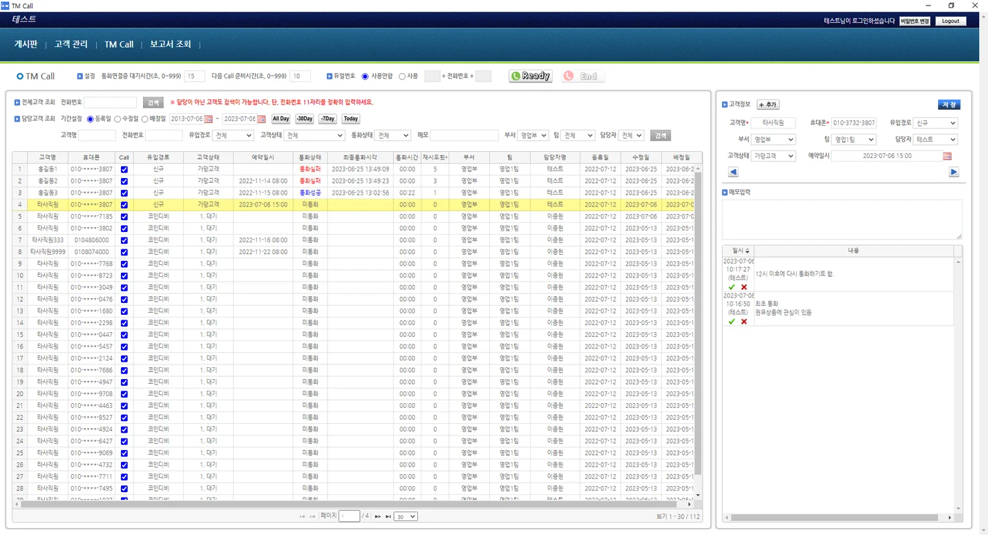Click red X on 10:17:27 memo
Screen dimensions: 988x535
point(744,286)
